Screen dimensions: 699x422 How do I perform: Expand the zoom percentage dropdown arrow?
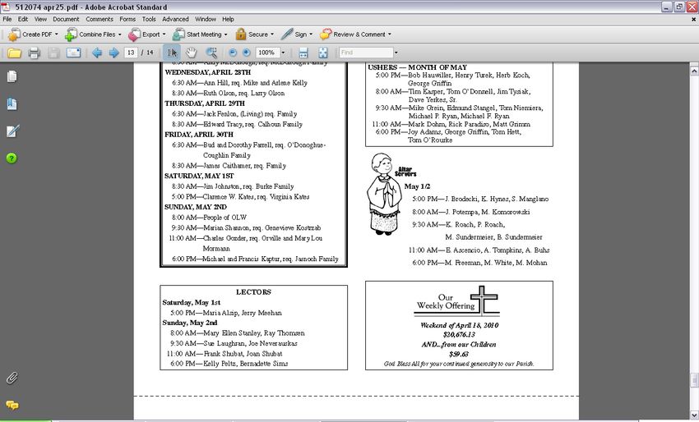[x=283, y=53]
